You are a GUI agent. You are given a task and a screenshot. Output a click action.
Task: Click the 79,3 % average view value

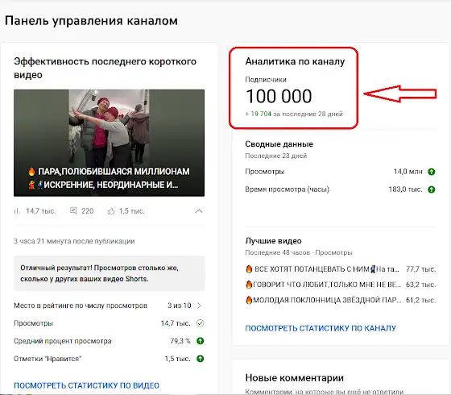pos(180,341)
